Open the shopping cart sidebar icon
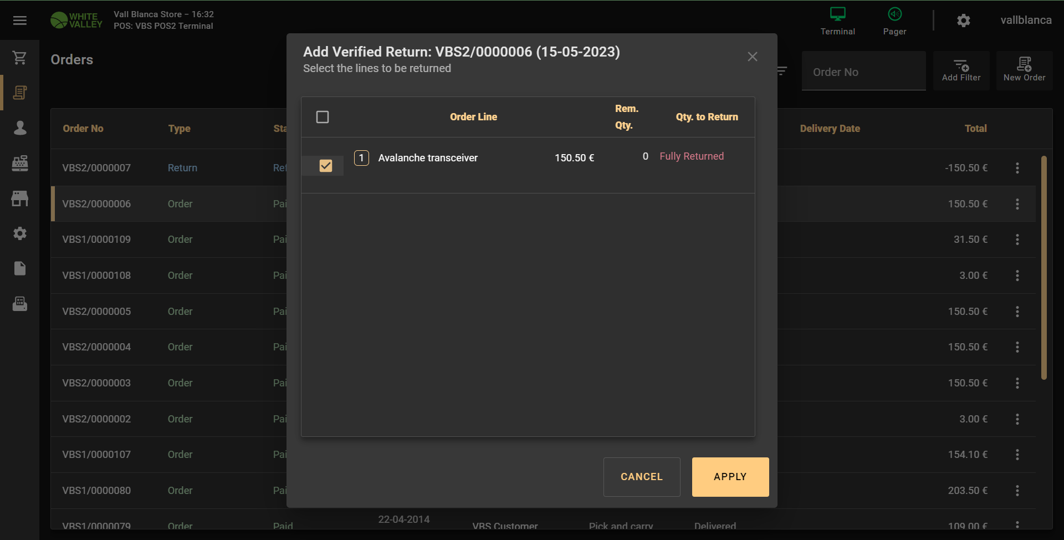 [x=20, y=58]
